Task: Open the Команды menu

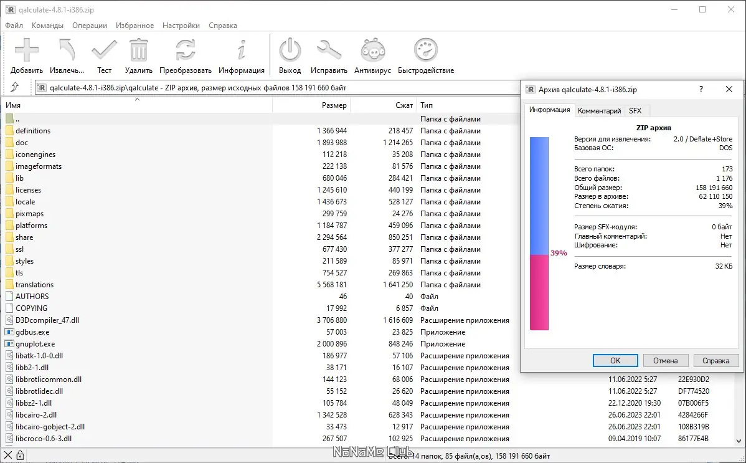Action: pos(47,26)
